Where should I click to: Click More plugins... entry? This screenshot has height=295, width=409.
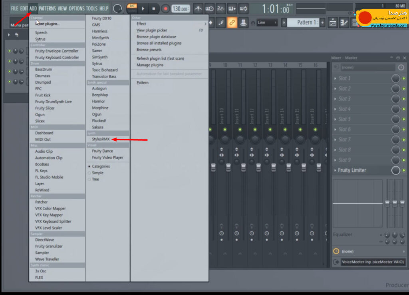pyautogui.click(x=48, y=24)
